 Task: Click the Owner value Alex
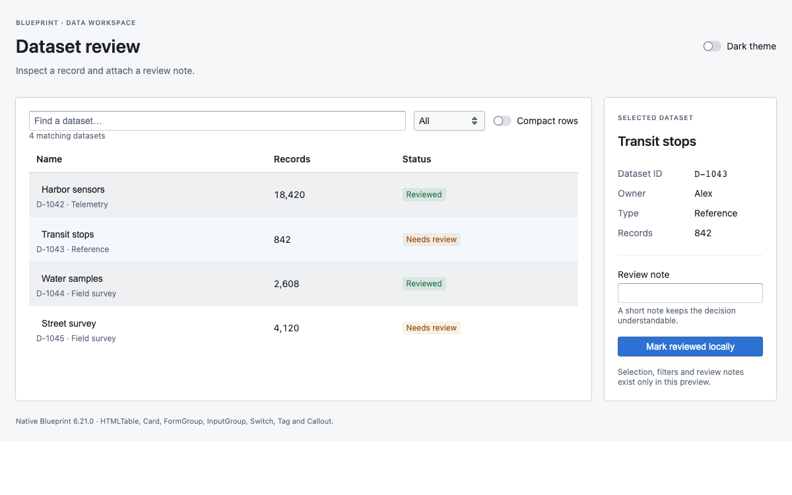pyautogui.click(x=704, y=193)
